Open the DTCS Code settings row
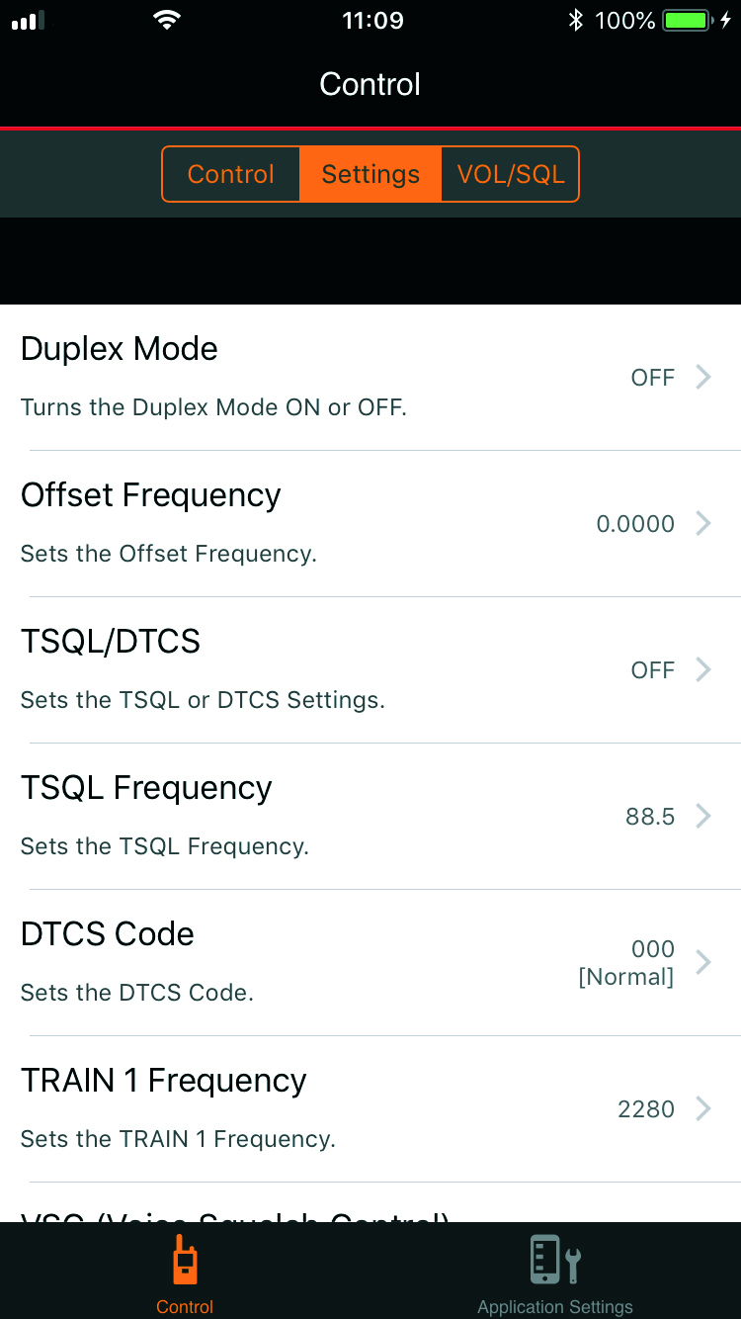 coord(370,962)
